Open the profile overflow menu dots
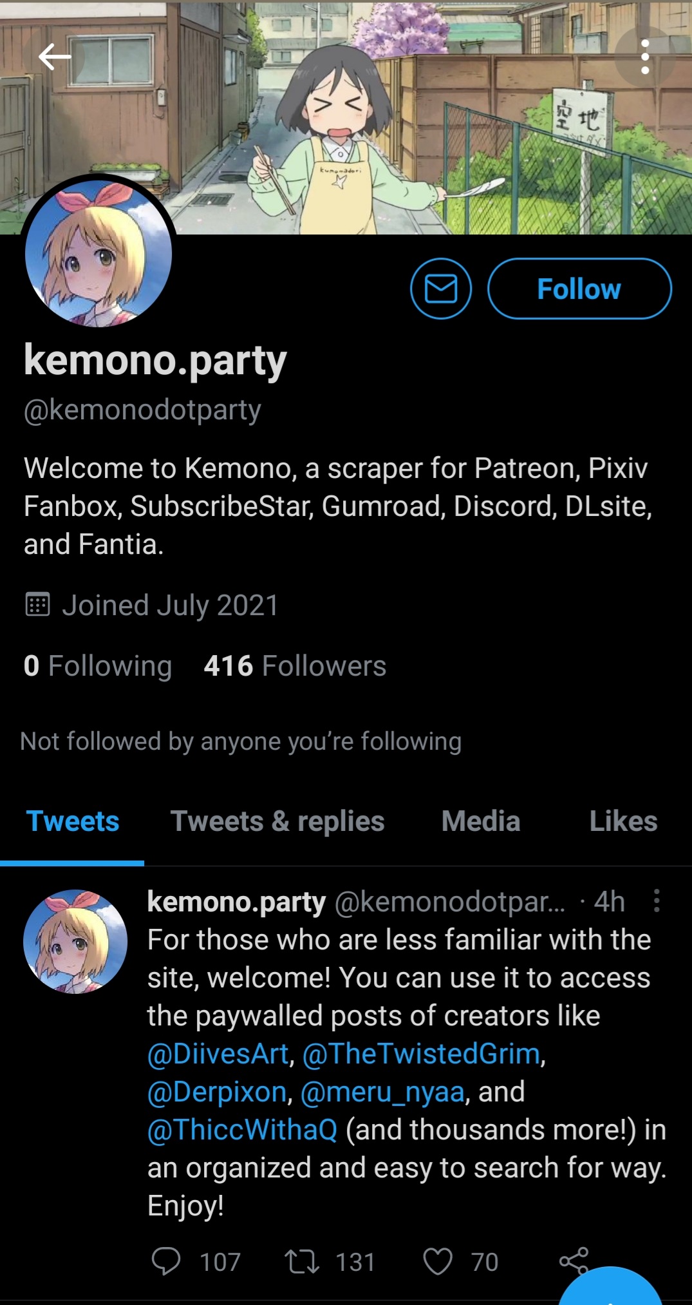 645,57
